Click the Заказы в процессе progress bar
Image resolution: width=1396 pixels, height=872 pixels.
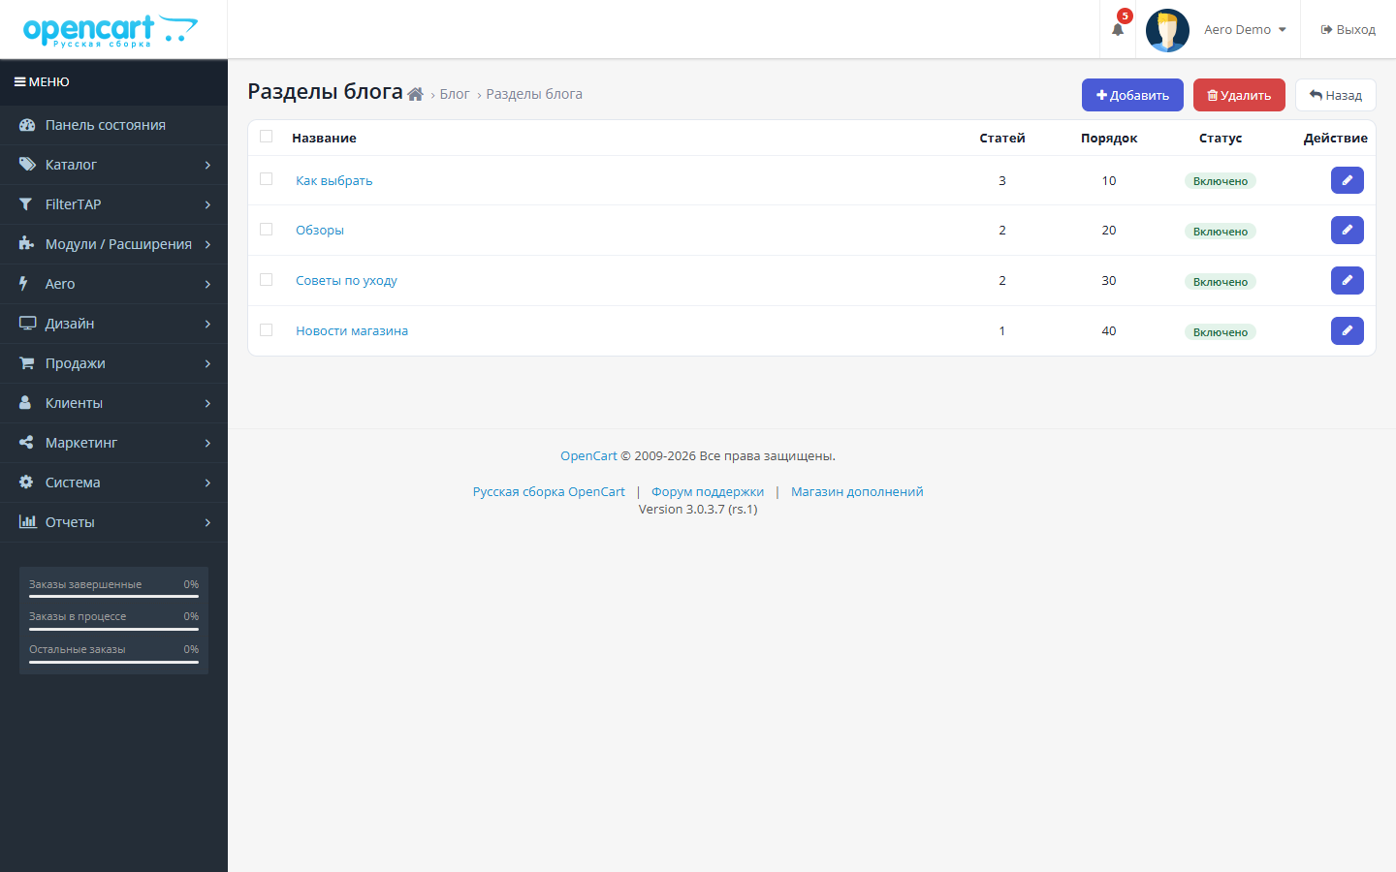pos(113,629)
